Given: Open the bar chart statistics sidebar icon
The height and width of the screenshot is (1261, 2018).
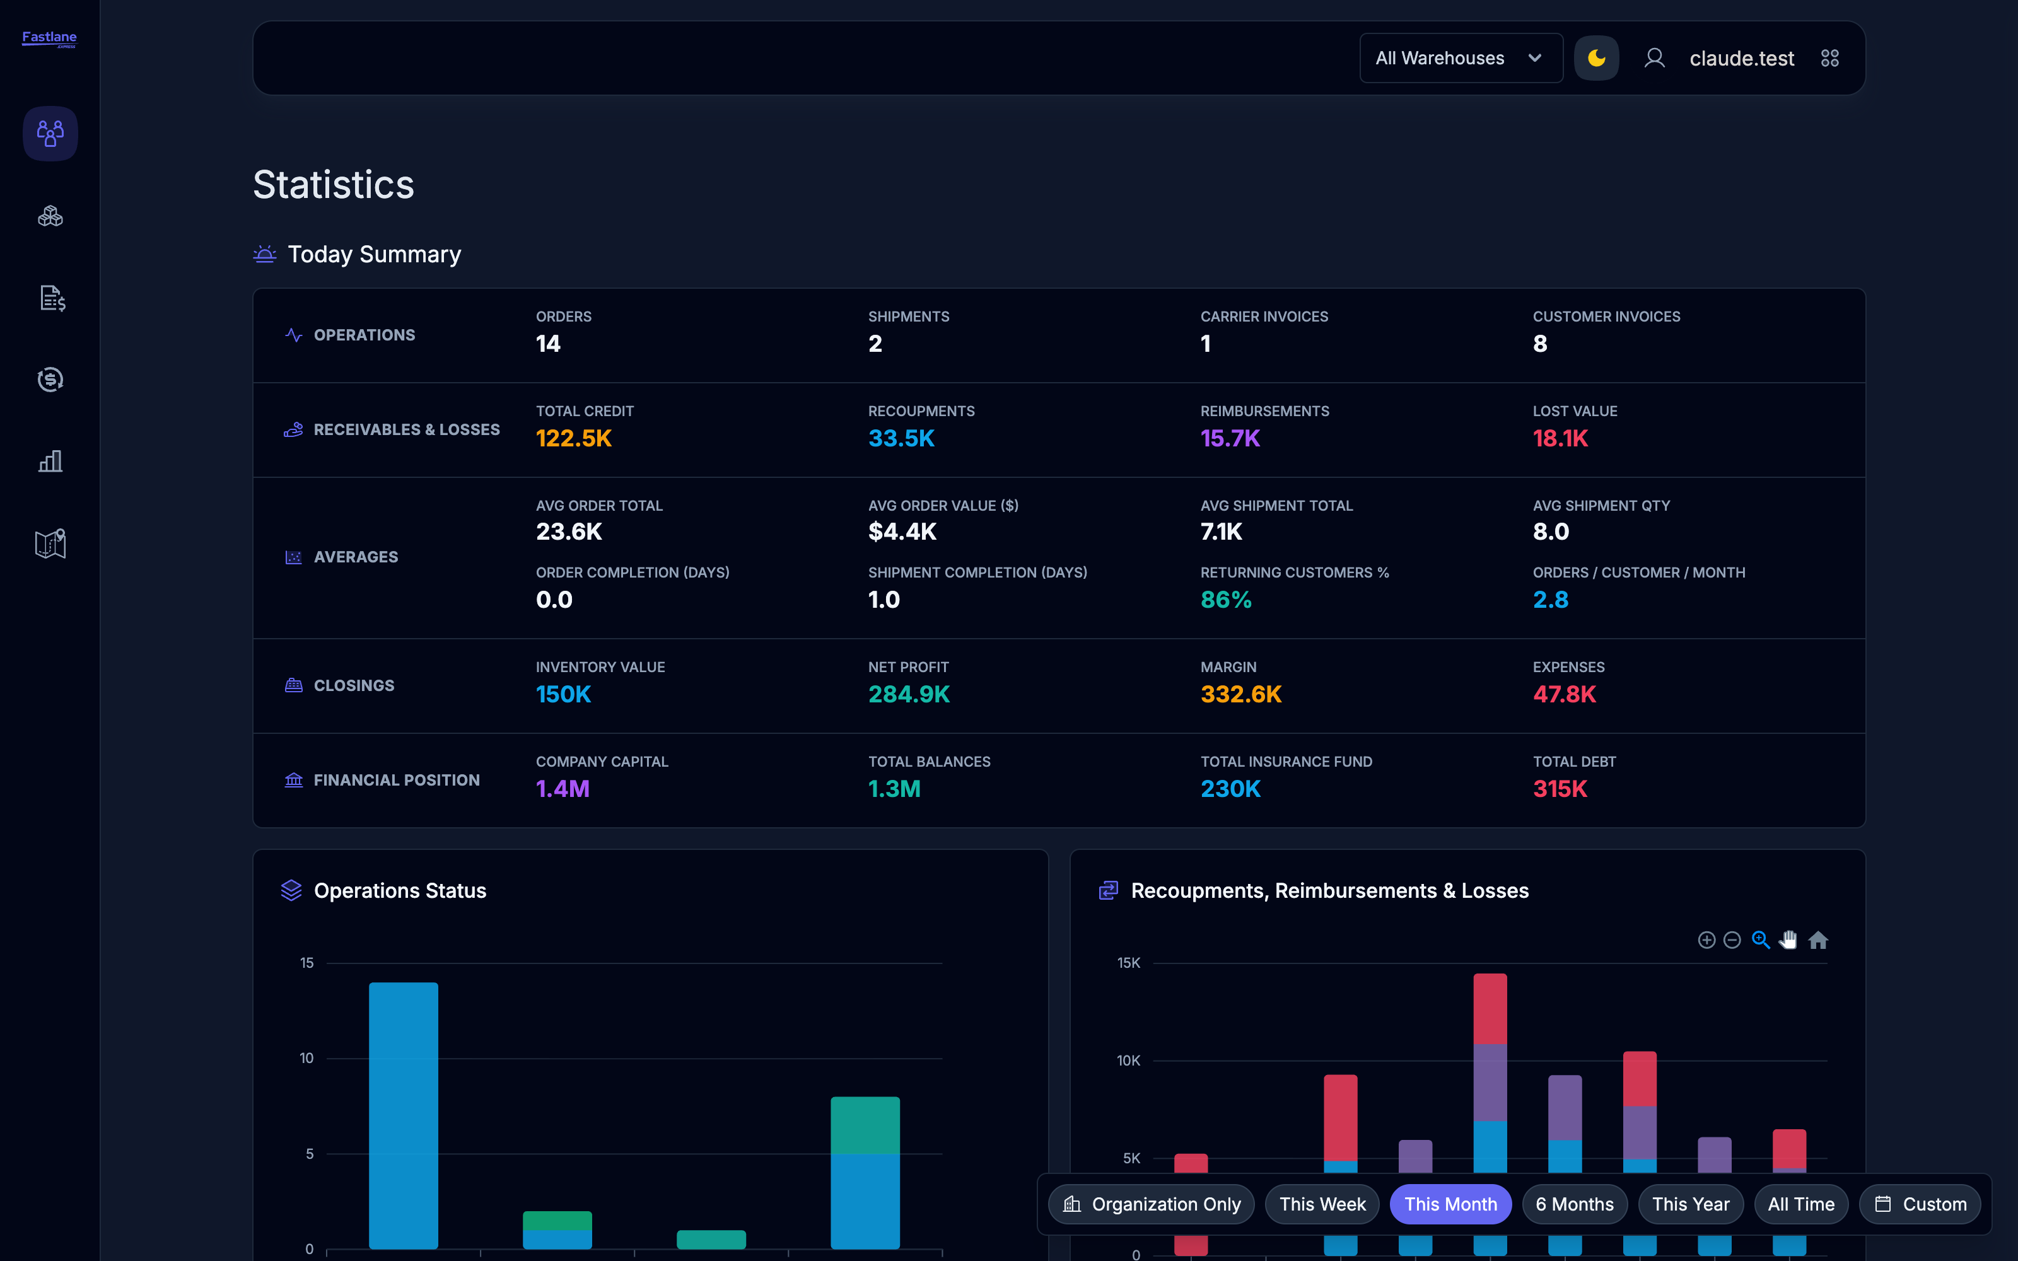Looking at the screenshot, I should tap(50, 461).
